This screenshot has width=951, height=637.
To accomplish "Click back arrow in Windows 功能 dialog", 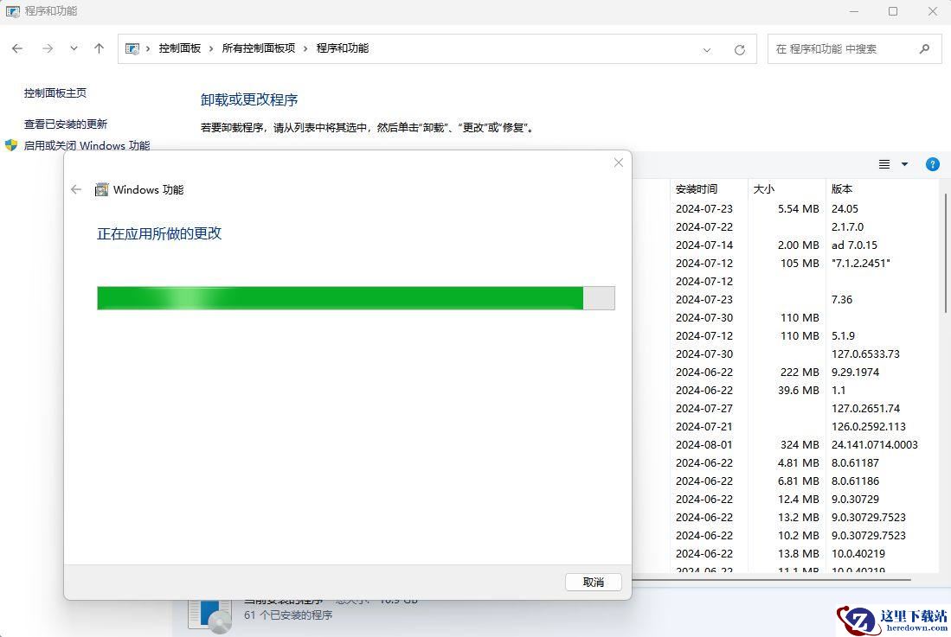I will click(x=76, y=189).
